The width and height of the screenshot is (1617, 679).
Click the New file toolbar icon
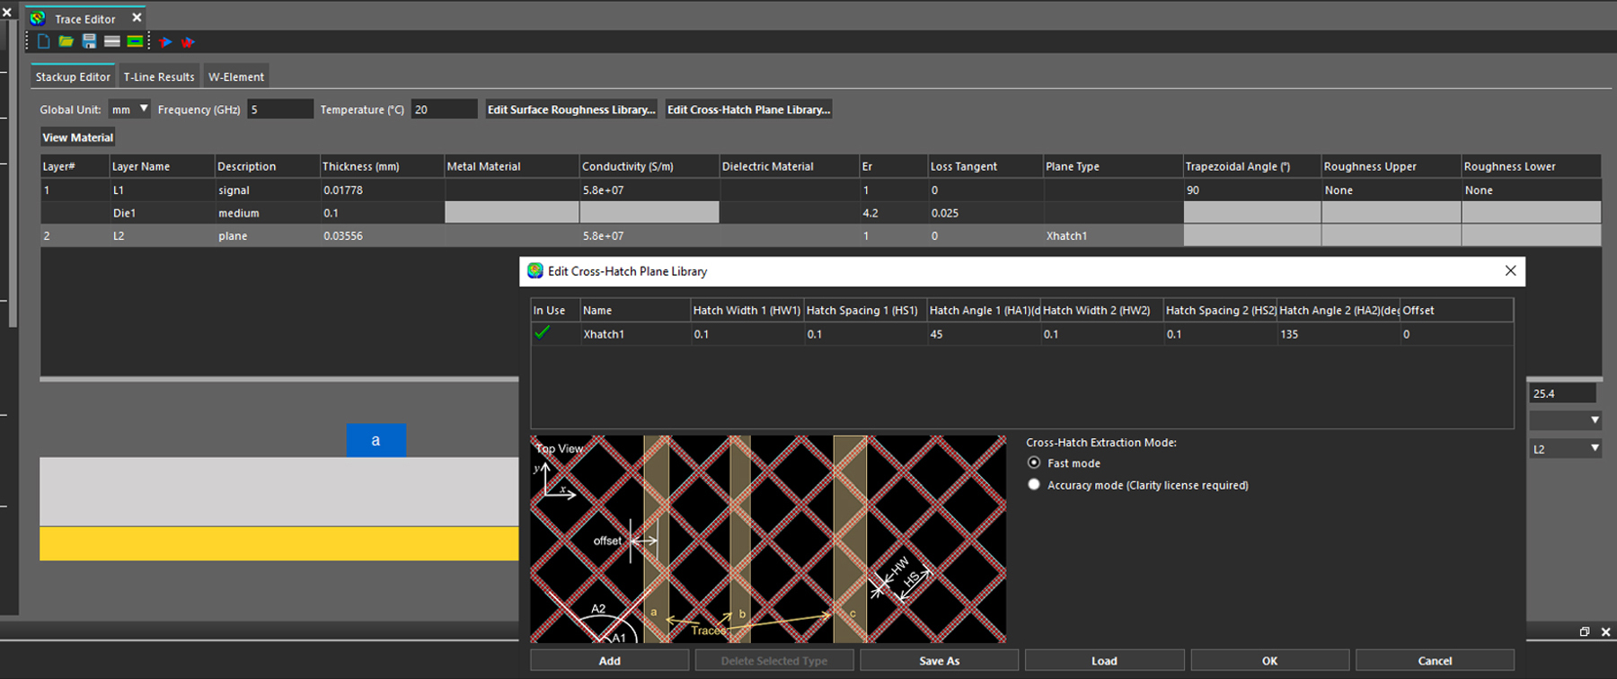click(x=43, y=41)
